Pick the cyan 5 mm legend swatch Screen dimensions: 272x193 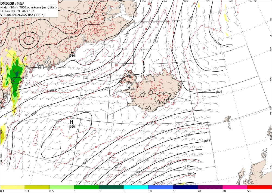[136, 187]
